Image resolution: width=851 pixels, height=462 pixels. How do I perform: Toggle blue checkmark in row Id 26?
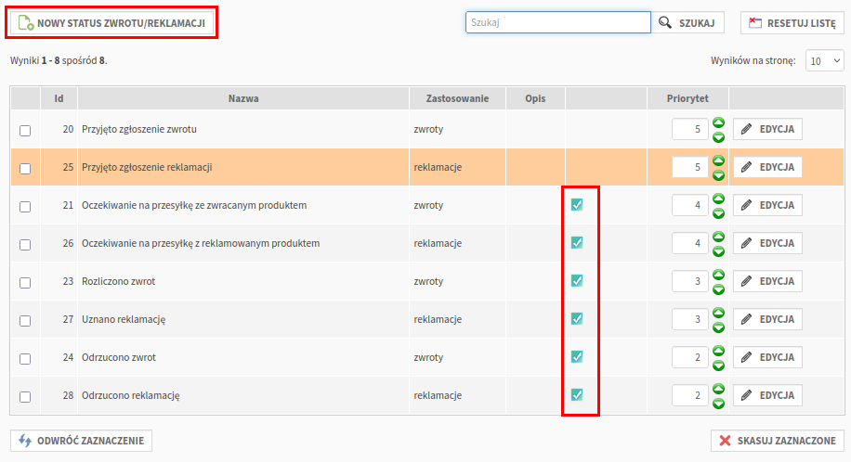tap(577, 242)
